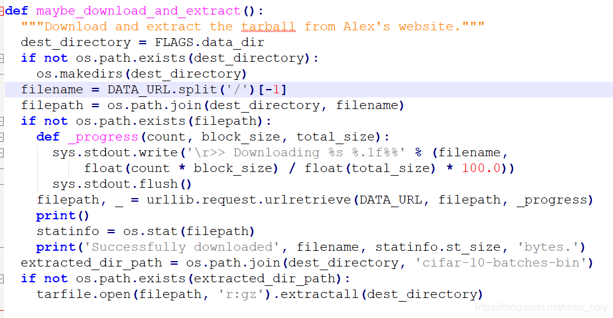Click 'sys.stdout.write' call
613x318 pixels.
tap(115, 153)
